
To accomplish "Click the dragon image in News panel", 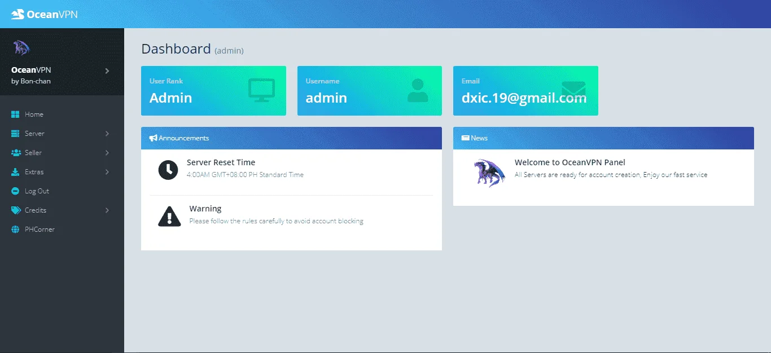I will click(489, 173).
